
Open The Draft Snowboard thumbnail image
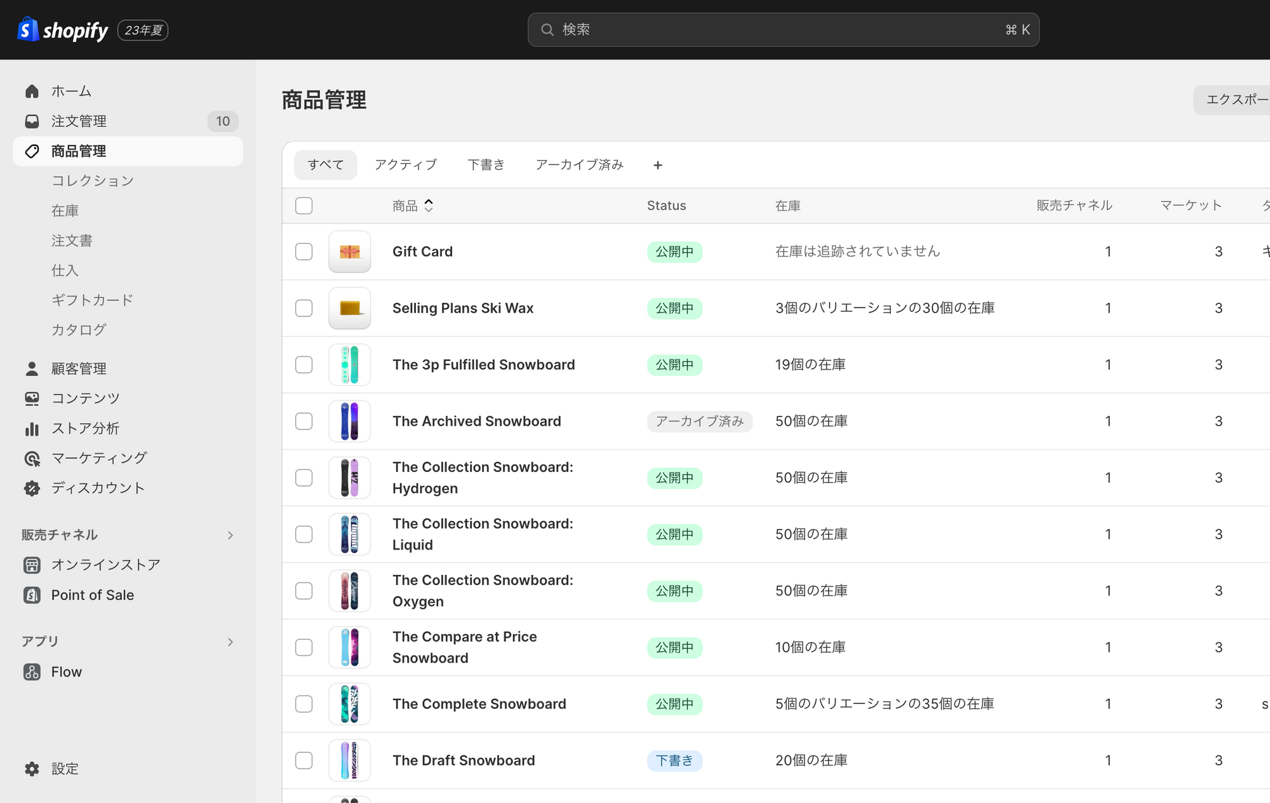pos(350,760)
